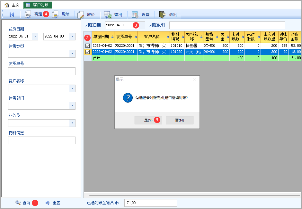Click cell HO-001 in 规格型号 column

[211, 52]
